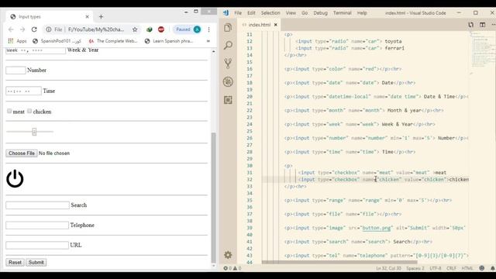Show hidden bookmarks chevron
496x279 pixels.
coord(208,41)
